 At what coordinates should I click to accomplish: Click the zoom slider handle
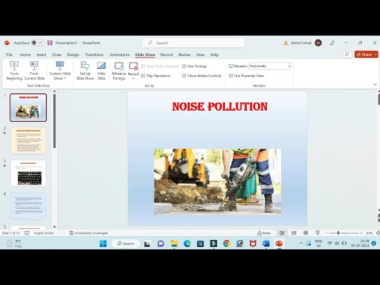[x=338, y=233]
